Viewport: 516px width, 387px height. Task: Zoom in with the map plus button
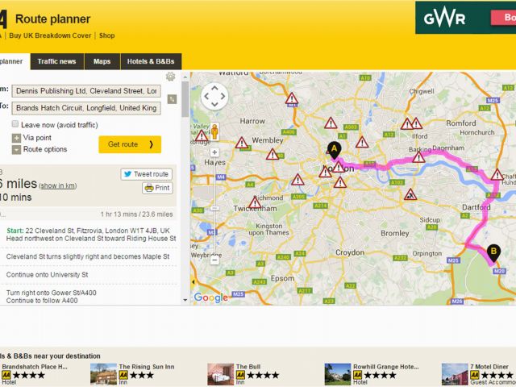214,152
